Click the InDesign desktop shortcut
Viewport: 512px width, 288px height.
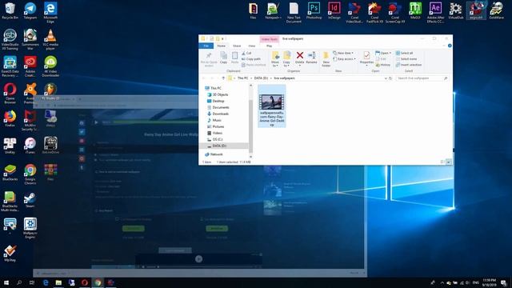pyautogui.click(x=334, y=10)
